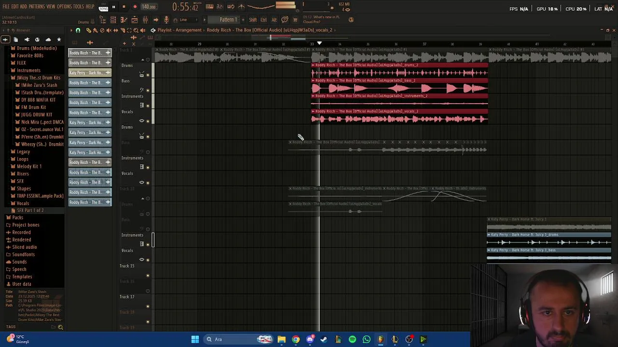
Task: Click the Stop button in transport
Action: pyautogui.click(x=124, y=7)
